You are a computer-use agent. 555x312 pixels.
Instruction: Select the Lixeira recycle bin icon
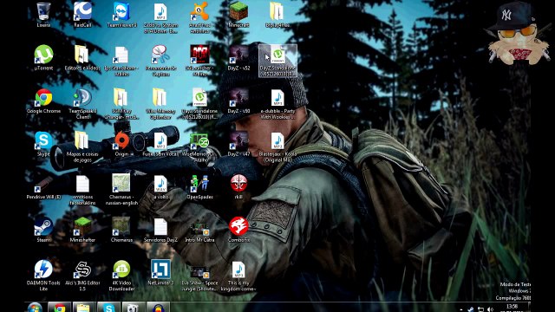click(43, 15)
